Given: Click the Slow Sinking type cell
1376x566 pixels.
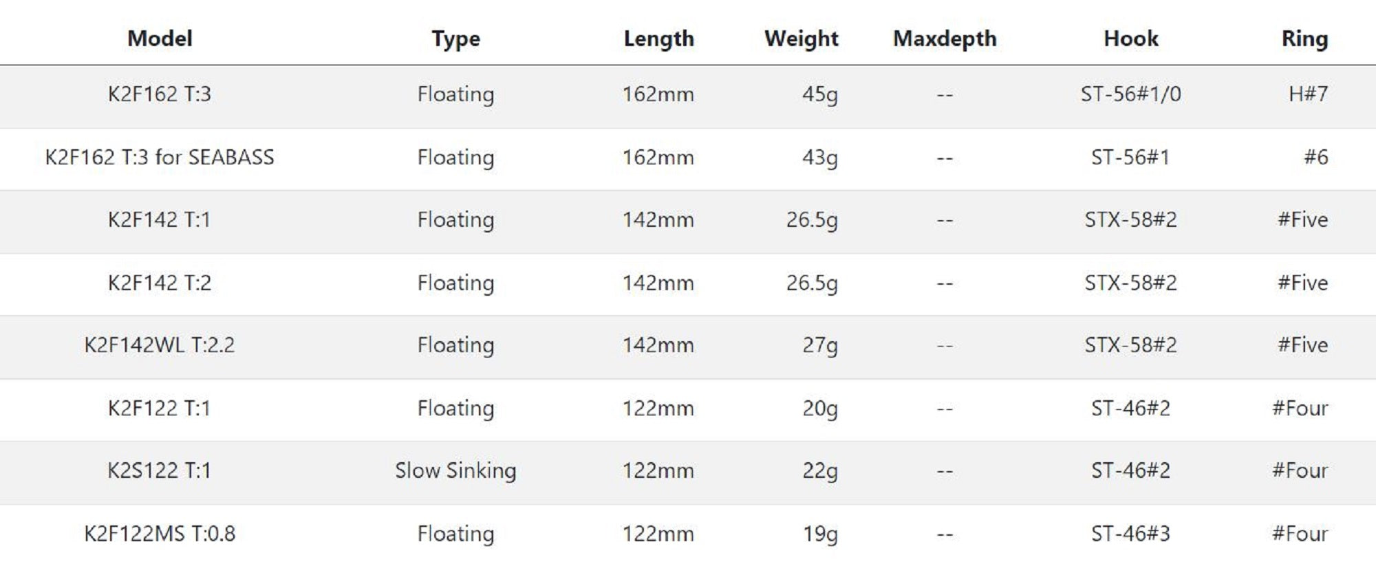Looking at the screenshot, I should (455, 471).
